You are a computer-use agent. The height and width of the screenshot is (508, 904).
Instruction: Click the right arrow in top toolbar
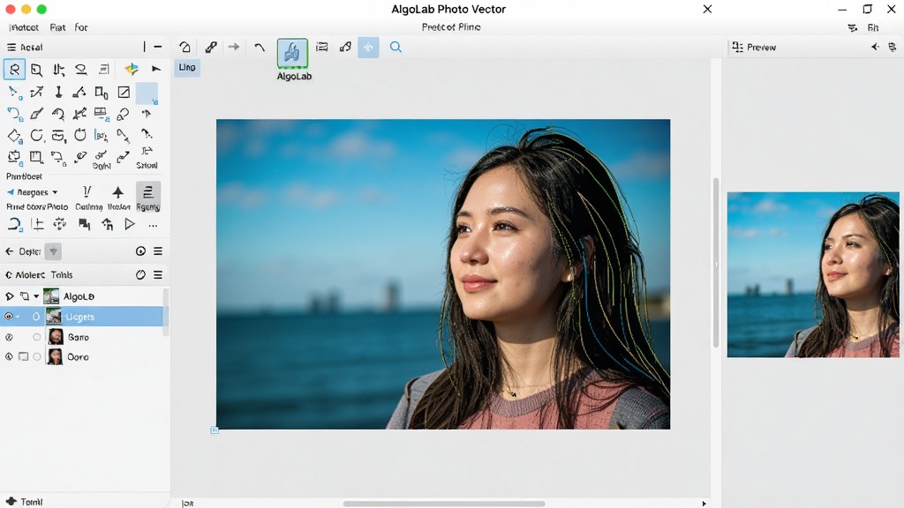pos(233,47)
